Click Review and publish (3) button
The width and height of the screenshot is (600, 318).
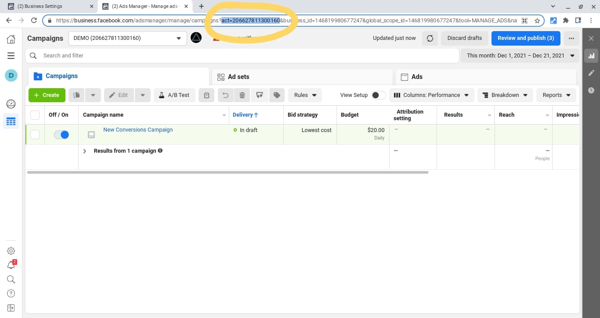(x=526, y=38)
